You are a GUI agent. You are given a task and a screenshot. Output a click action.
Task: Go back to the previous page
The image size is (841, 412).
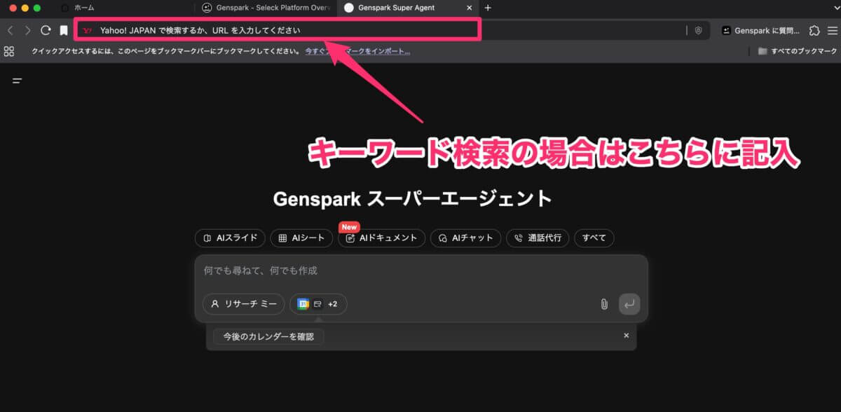(11, 30)
